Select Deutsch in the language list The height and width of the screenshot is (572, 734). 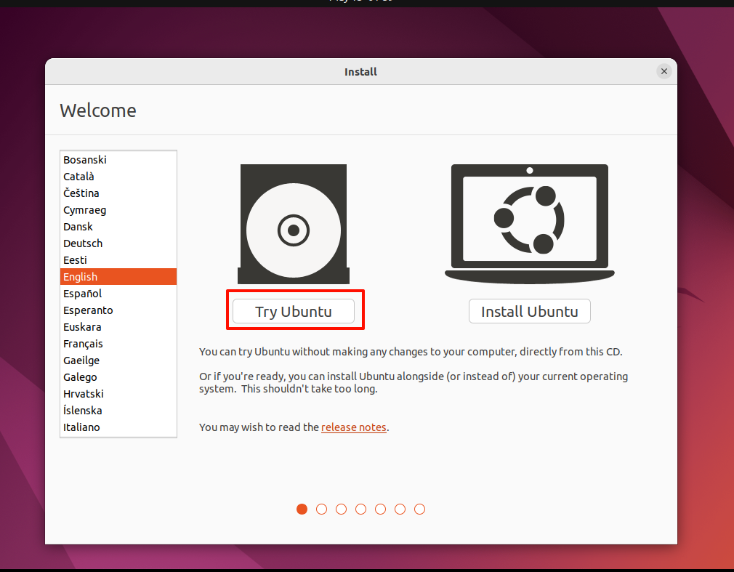click(x=118, y=243)
